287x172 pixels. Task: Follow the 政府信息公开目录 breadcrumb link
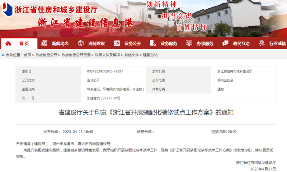pyautogui.click(x=76, y=55)
